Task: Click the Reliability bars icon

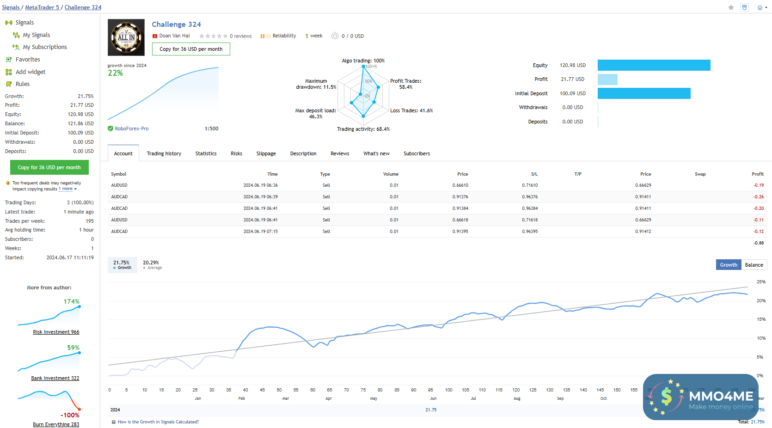Action: point(265,36)
